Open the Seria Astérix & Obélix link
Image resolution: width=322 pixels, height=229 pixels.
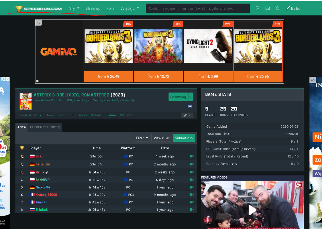click(x=48, y=100)
